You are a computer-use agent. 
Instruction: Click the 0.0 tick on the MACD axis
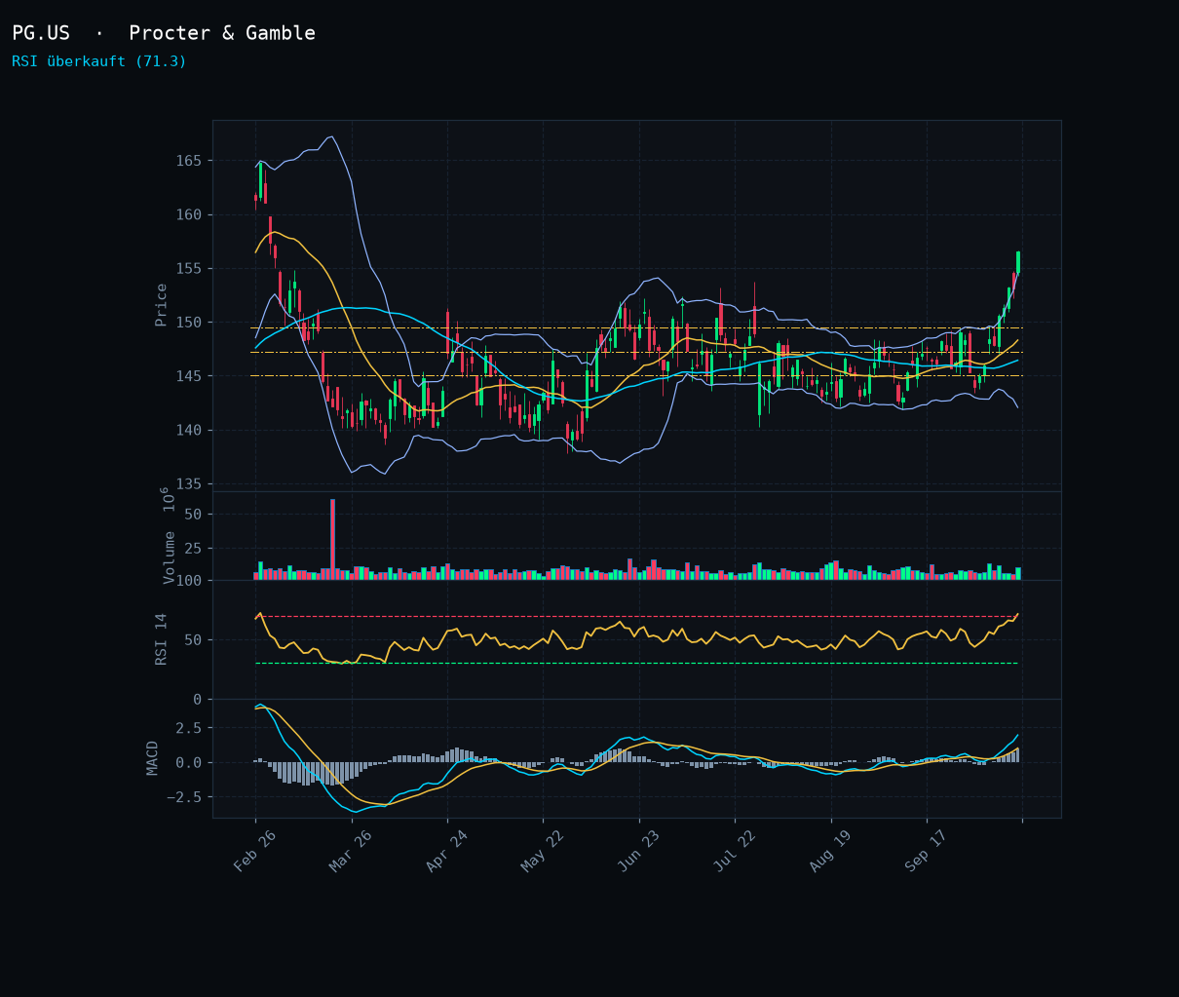[x=188, y=763]
